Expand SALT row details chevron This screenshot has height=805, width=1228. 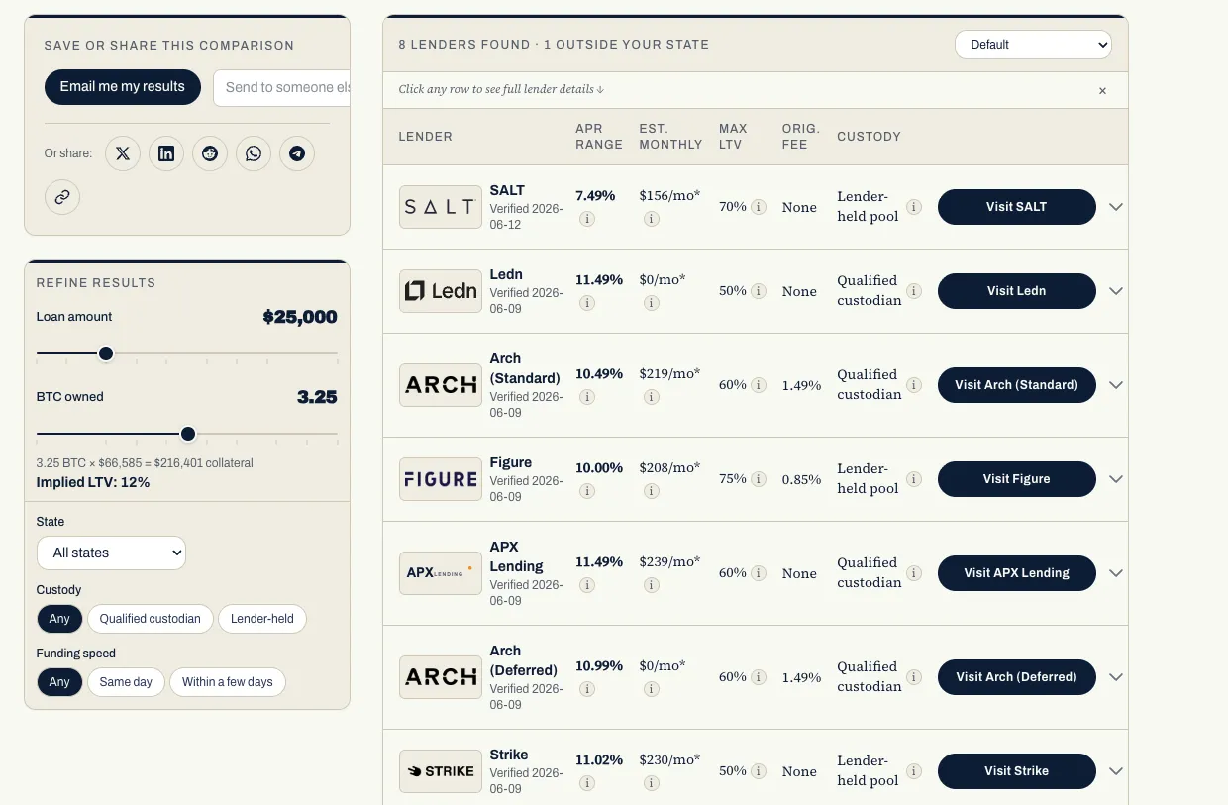[1116, 207]
